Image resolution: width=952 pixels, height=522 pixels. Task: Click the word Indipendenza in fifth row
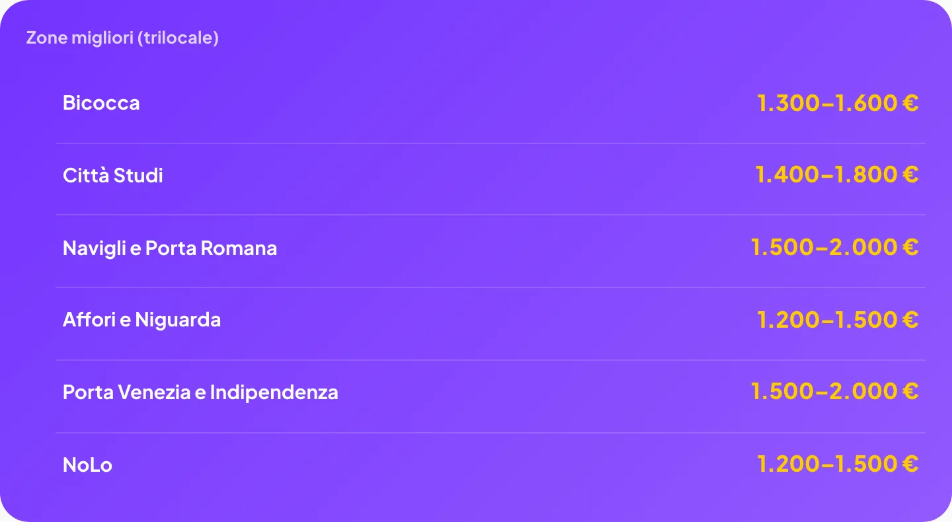[274, 392]
